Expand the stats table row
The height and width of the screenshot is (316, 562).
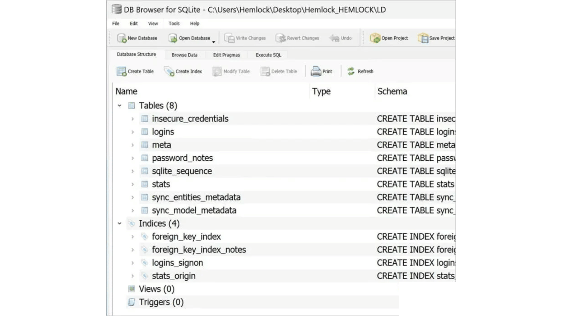[x=133, y=184]
